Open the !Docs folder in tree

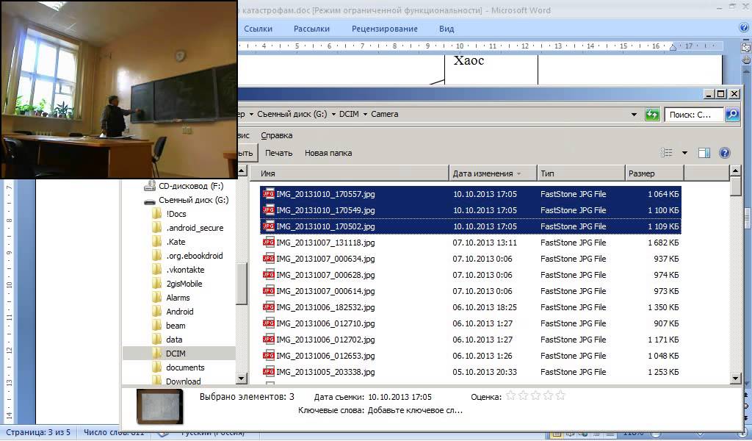pos(176,214)
